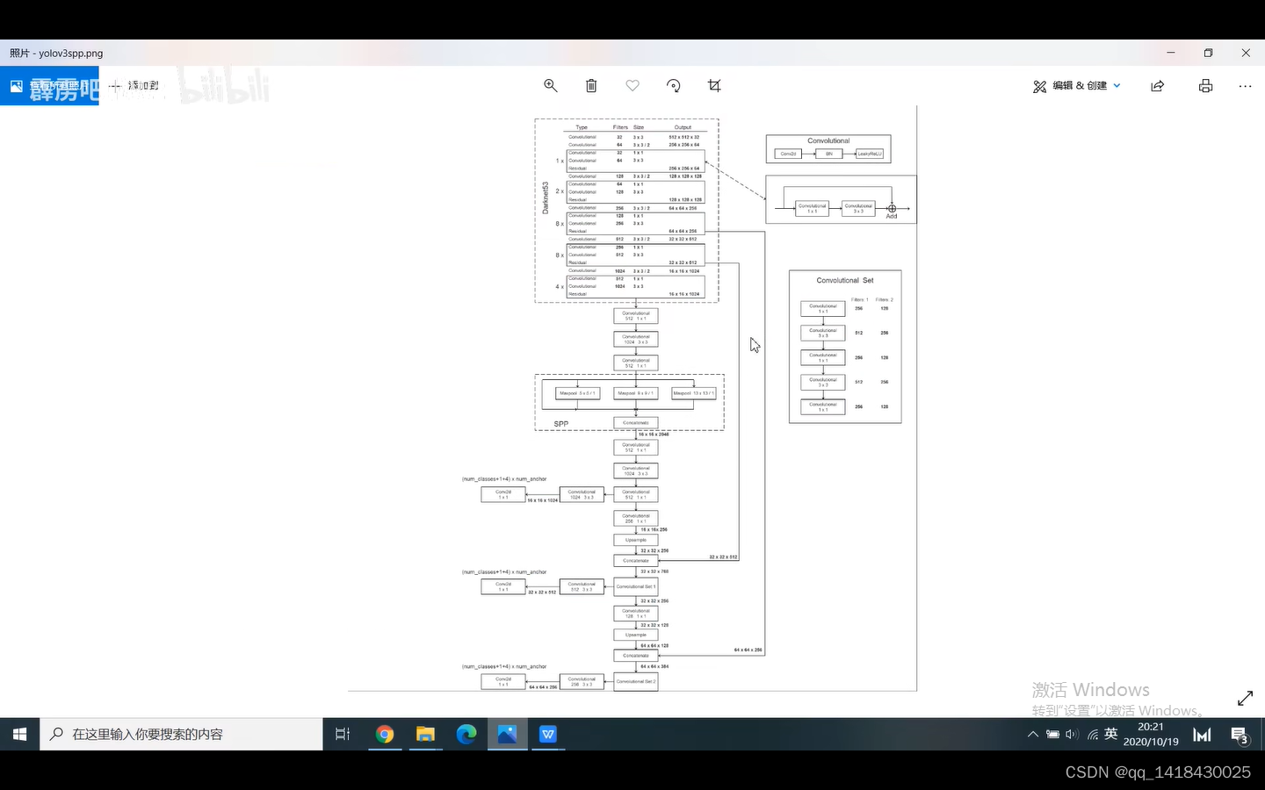Open the zoom magnifier tool
The width and height of the screenshot is (1265, 790).
point(551,85)
